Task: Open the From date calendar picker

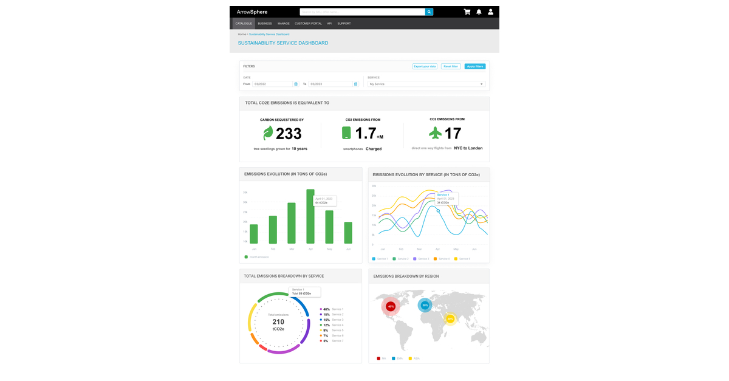Action: click(296, 84)
